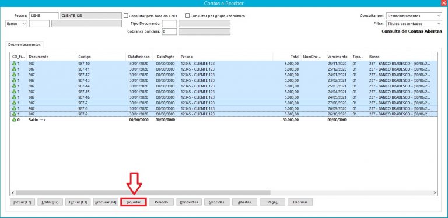Click the Tipo Documento code field
This screenshot has width=448, height=218.
169,24
